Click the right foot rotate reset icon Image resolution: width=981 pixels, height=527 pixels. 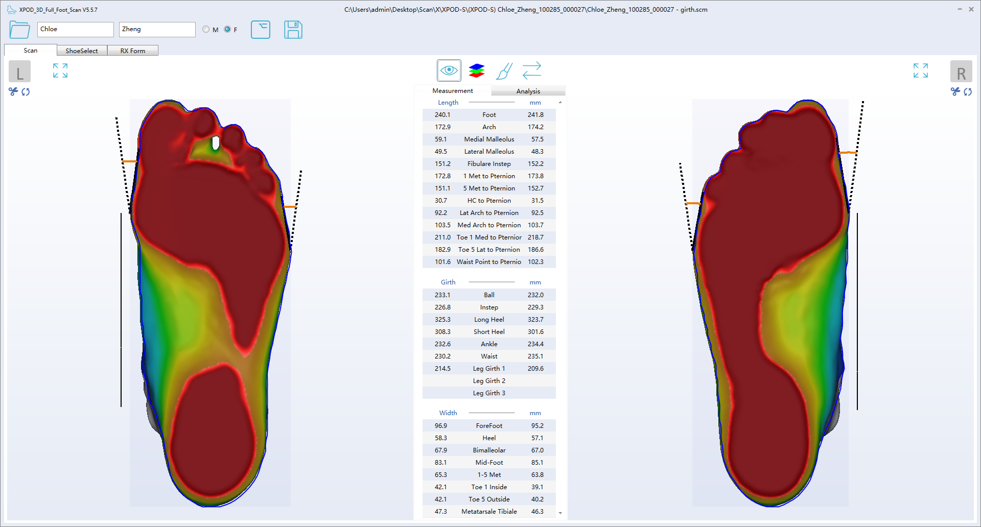tap(968, 91)
